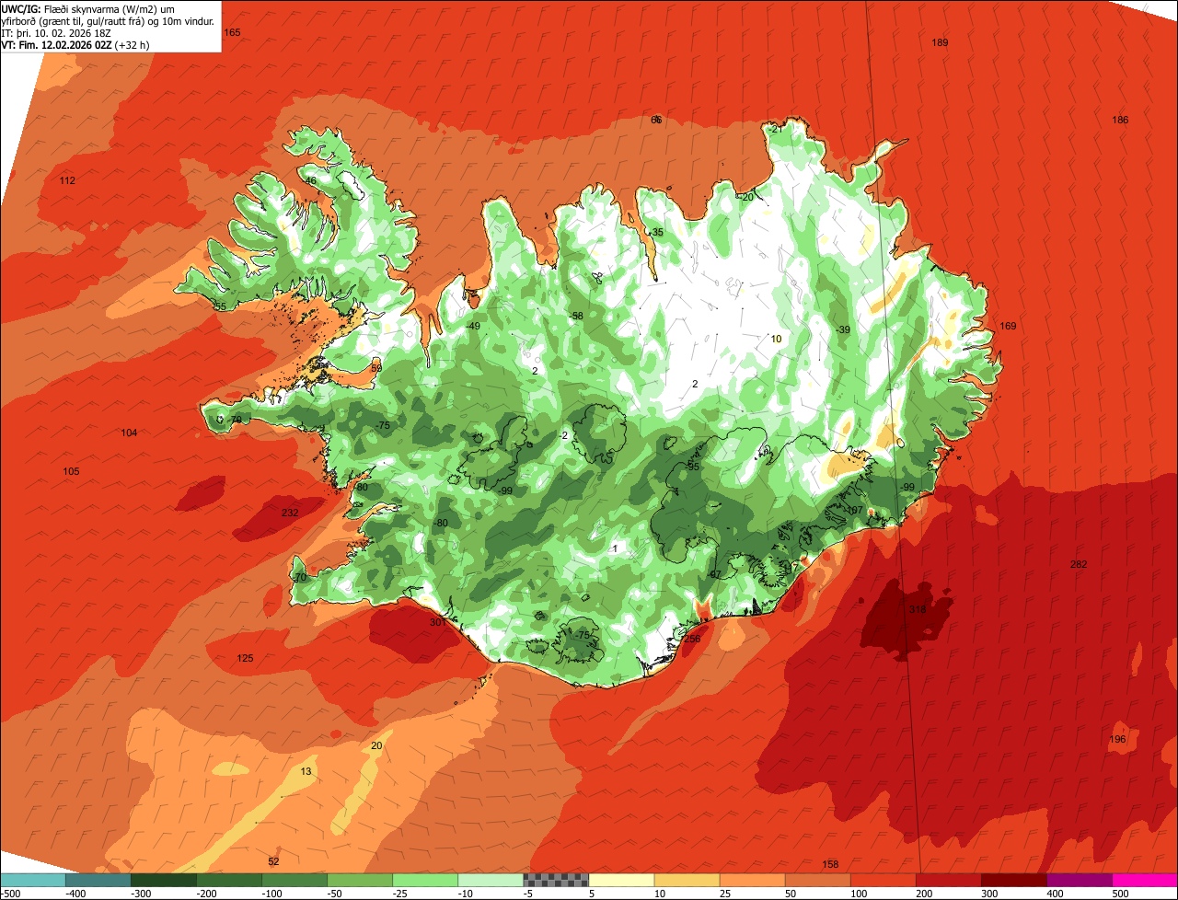The width and height of the screenshot is (1178, 900).
Task: Click the '112' value northwest of the Westfjords
Action: click(x=67, y=180)
